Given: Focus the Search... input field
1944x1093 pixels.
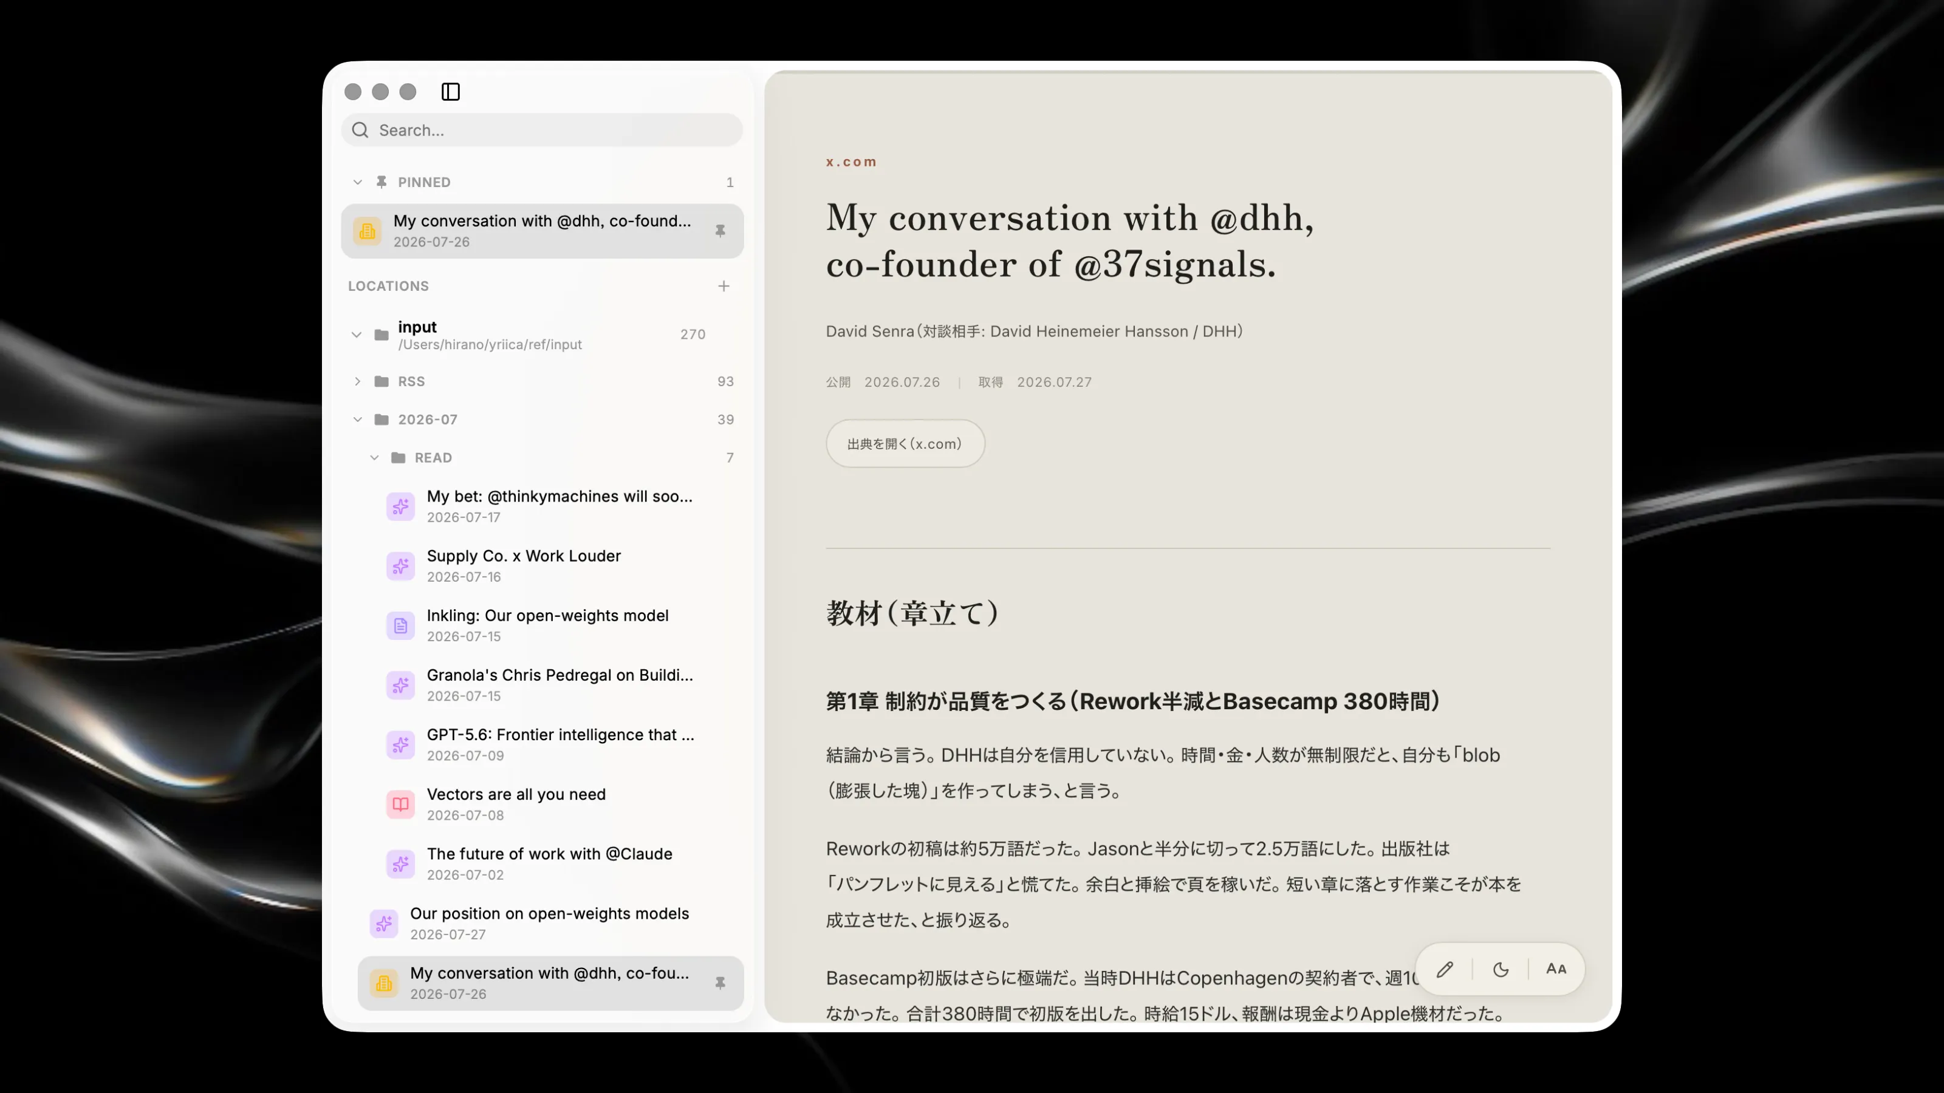Looking at the screenshot, I should [542, 130].
